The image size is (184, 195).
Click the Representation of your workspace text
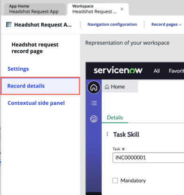tap(127, 43)
